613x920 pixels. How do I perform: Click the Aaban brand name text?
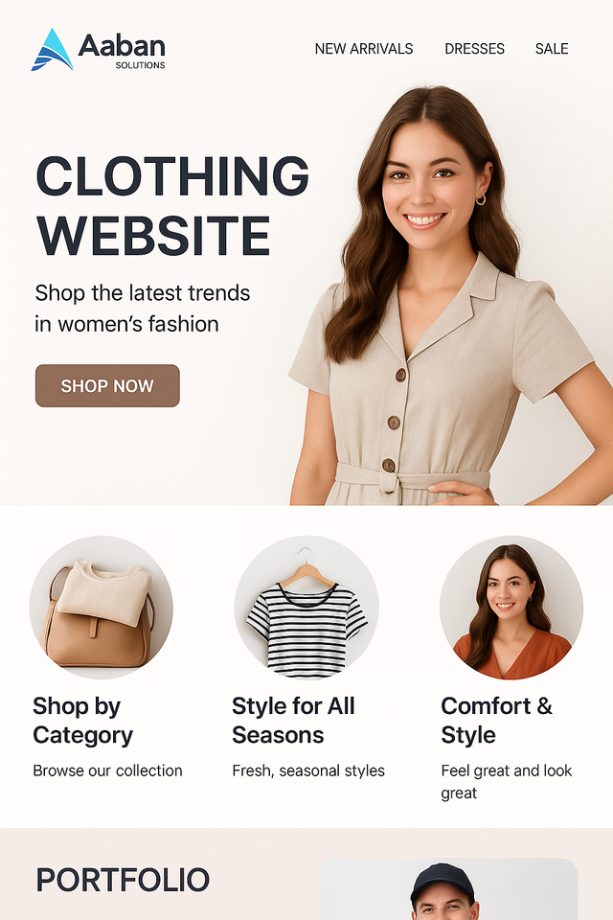click(x=122, y=46)
